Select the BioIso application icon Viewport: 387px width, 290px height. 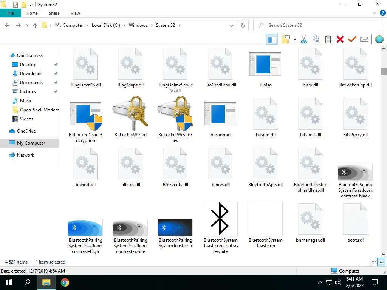pos(265,63)
